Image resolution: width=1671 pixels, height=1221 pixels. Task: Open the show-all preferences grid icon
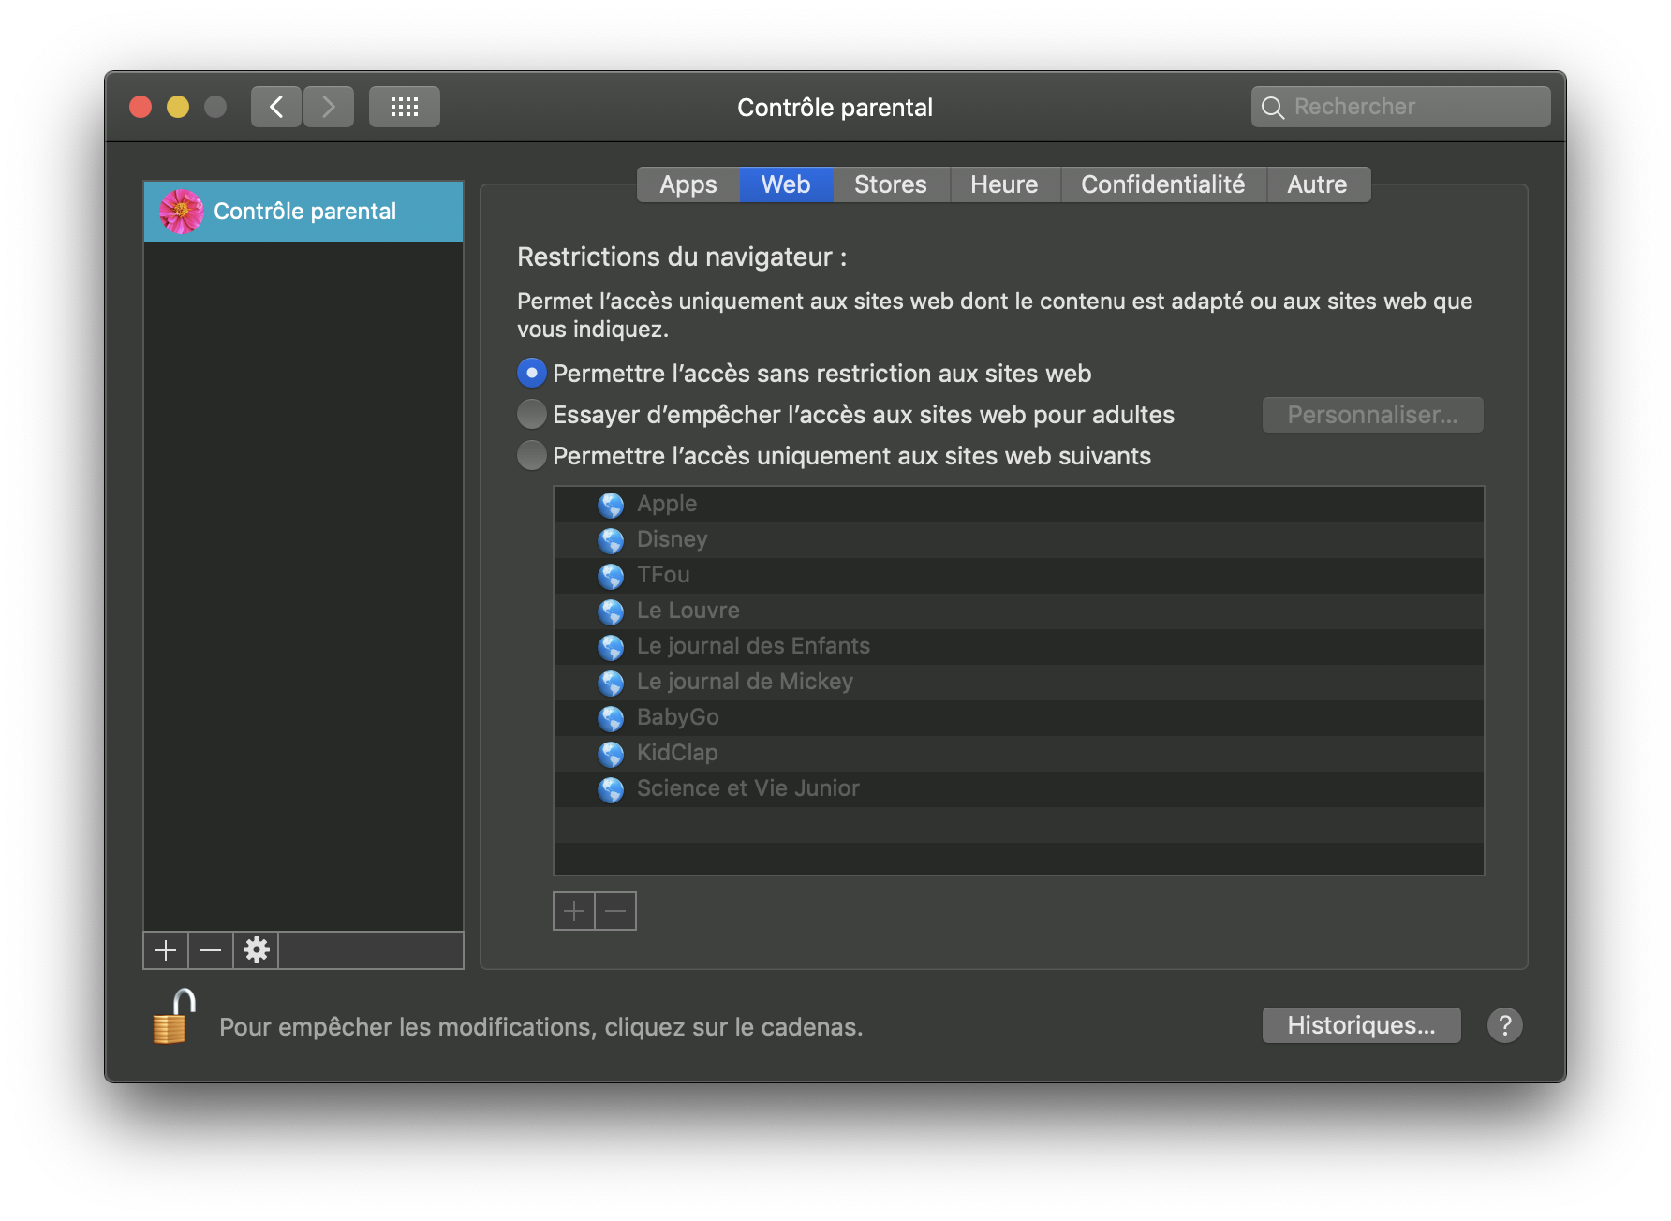click(x=404, y=107)
